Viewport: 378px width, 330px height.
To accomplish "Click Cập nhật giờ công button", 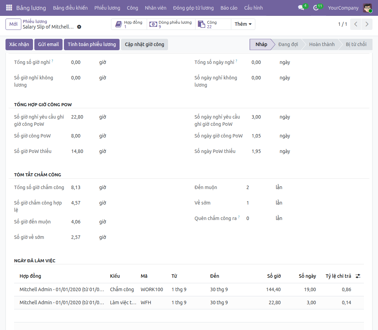I will (x=144, y=44).
